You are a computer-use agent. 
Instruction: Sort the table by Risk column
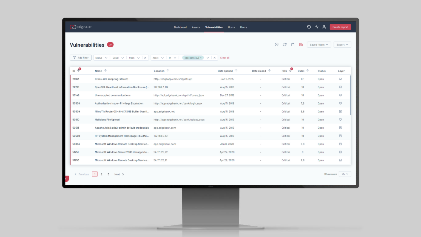(289, 70)
